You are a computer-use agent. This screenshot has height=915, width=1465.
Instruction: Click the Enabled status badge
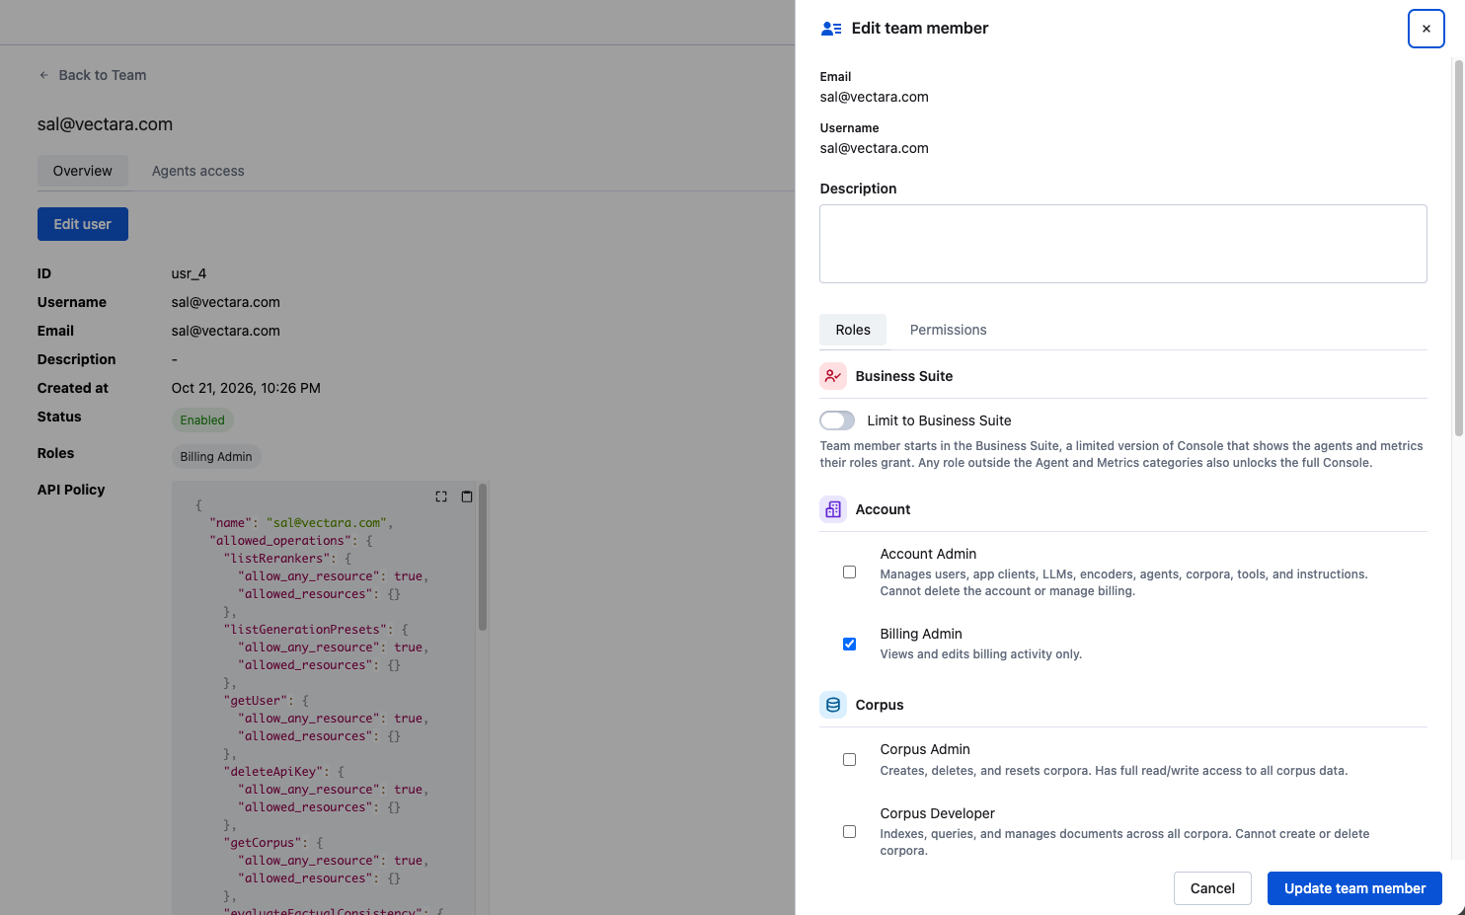pyautogui.click(x=202, y=420)
